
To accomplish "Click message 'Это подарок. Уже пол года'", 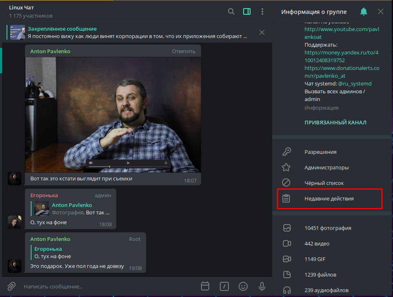I will [77, 266].
